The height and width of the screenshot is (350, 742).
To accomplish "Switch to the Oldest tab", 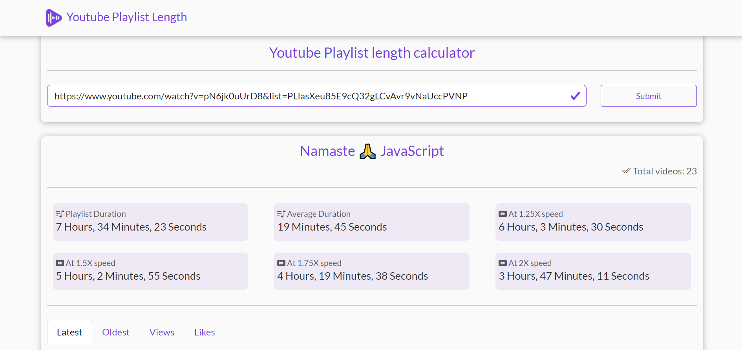I will point(116,332).
